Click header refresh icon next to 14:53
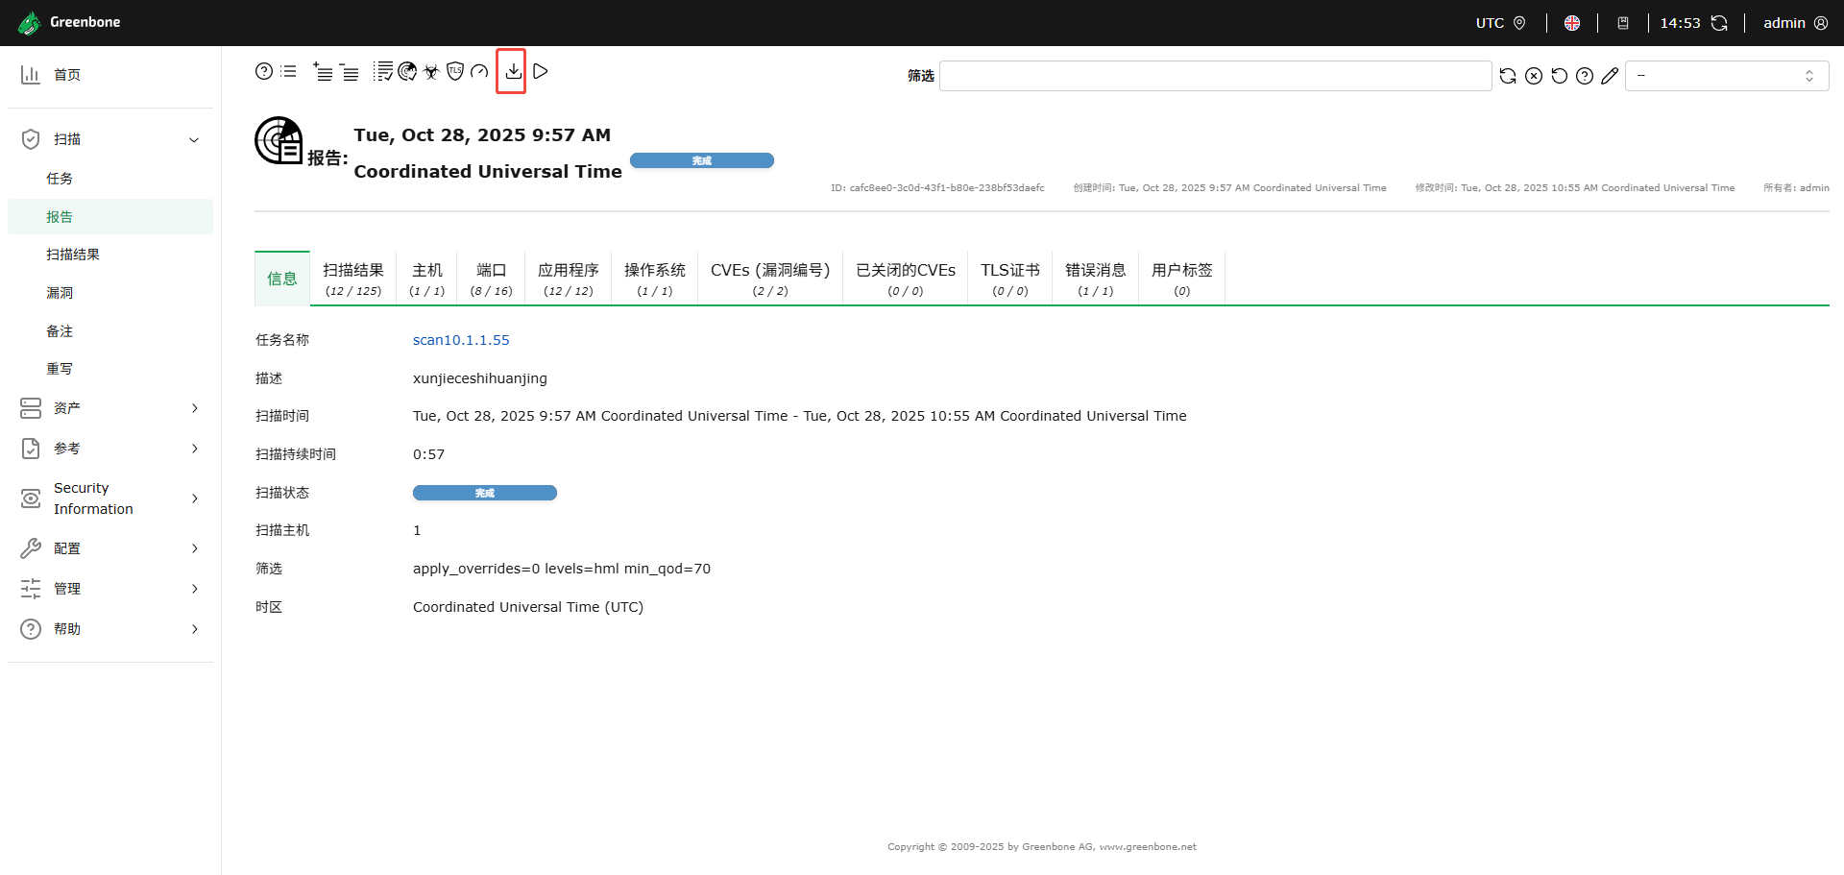Viewport: 1844px width, 875px height. [x=1719, y=23]
